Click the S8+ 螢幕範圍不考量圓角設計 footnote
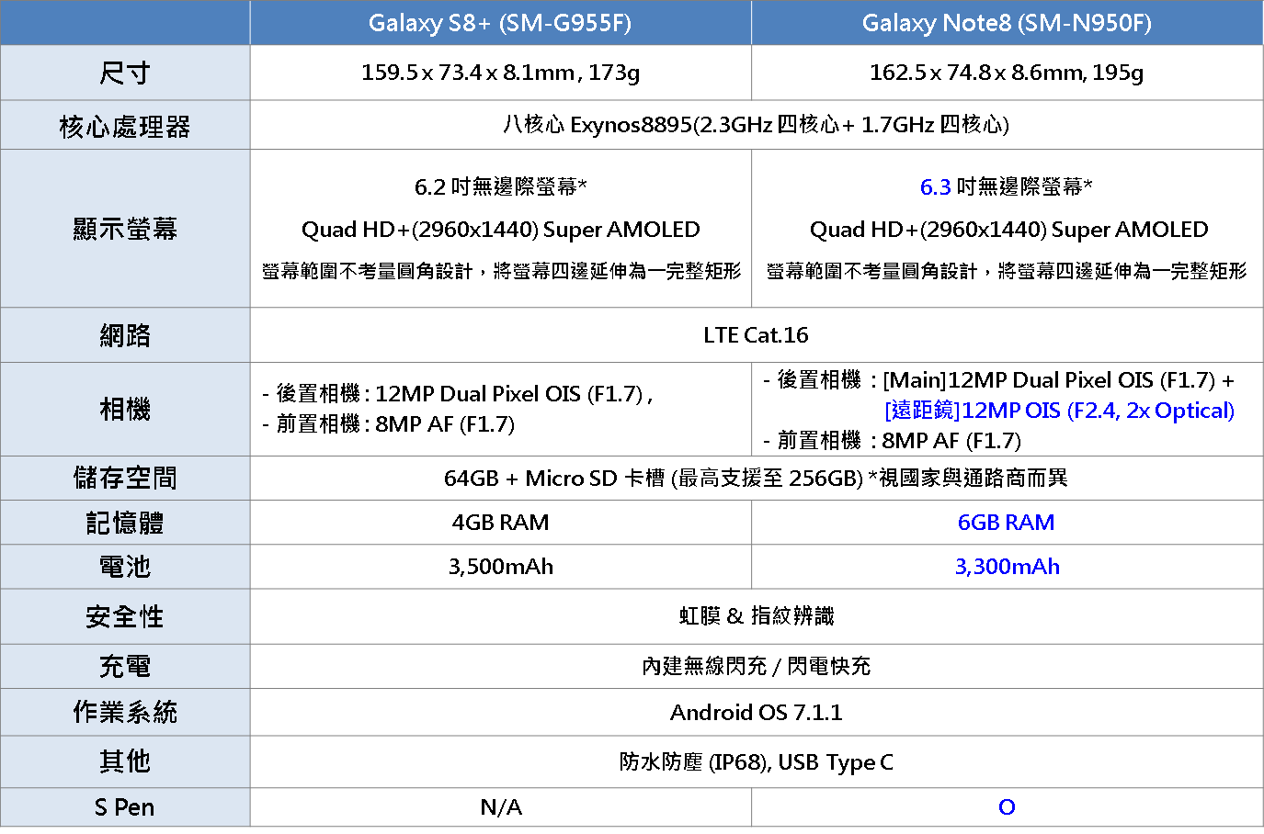This screenshot has height=834, width=1264. (x=501, y=271)
